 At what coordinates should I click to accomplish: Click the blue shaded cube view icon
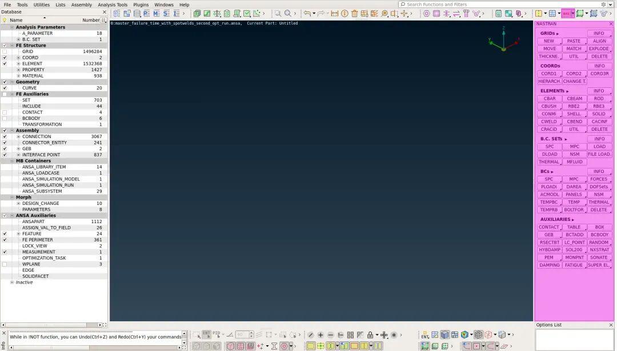(444, 334)
